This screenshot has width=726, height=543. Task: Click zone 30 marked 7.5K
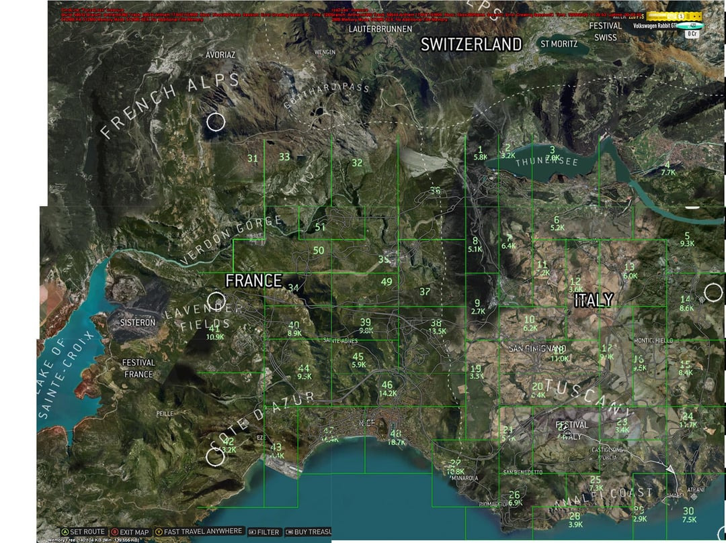pos(689,515)
